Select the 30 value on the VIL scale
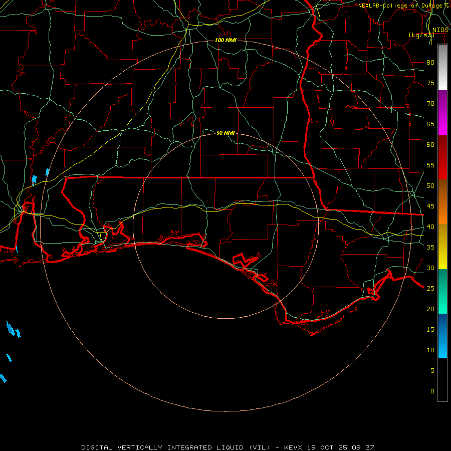 tap(430, 268)
